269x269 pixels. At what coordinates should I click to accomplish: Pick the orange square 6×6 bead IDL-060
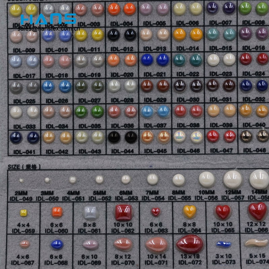pyautogui.click(x=57, y=212)
